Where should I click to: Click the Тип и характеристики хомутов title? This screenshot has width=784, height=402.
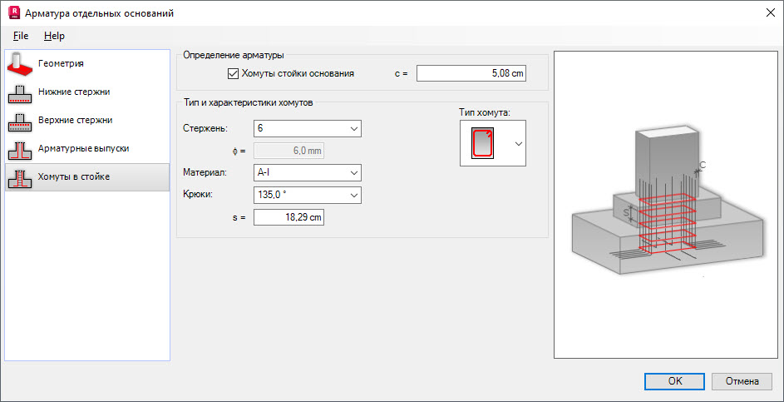(248, 104)
